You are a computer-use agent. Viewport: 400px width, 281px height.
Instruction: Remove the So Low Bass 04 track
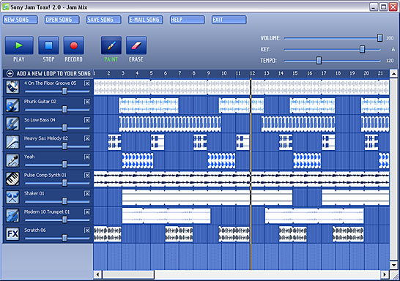coord(87,120)
